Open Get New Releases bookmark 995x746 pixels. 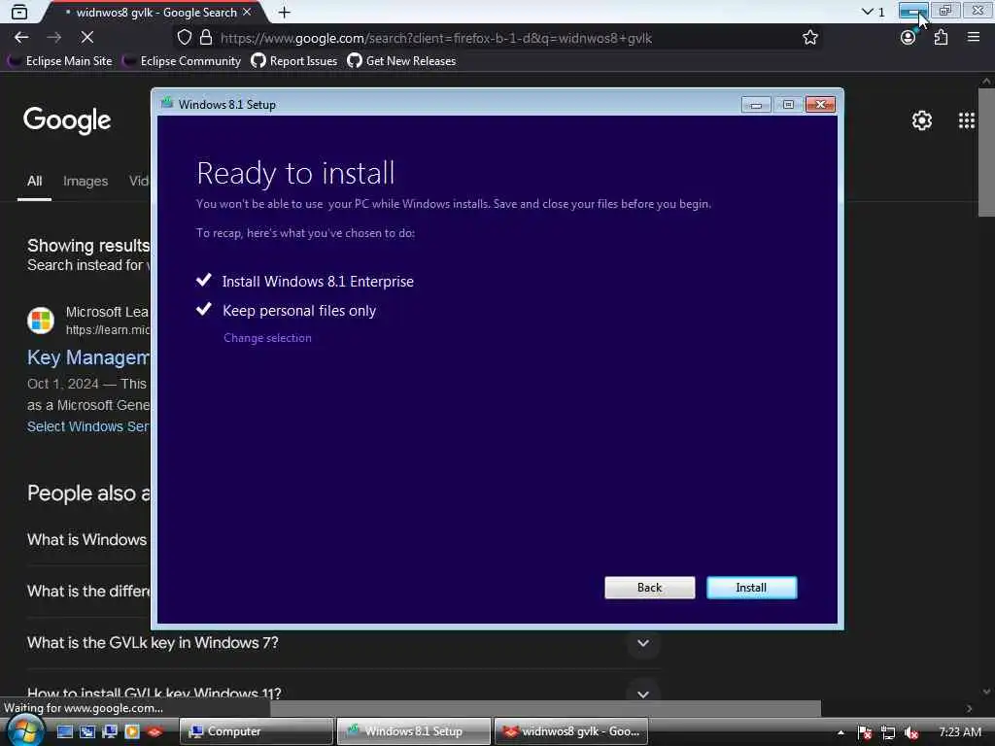coord(401,61)
